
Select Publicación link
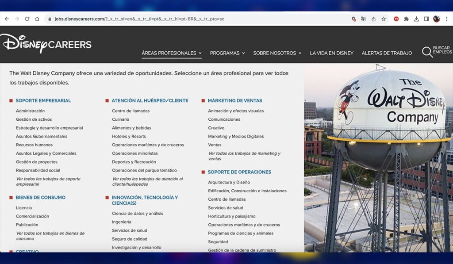27,225
